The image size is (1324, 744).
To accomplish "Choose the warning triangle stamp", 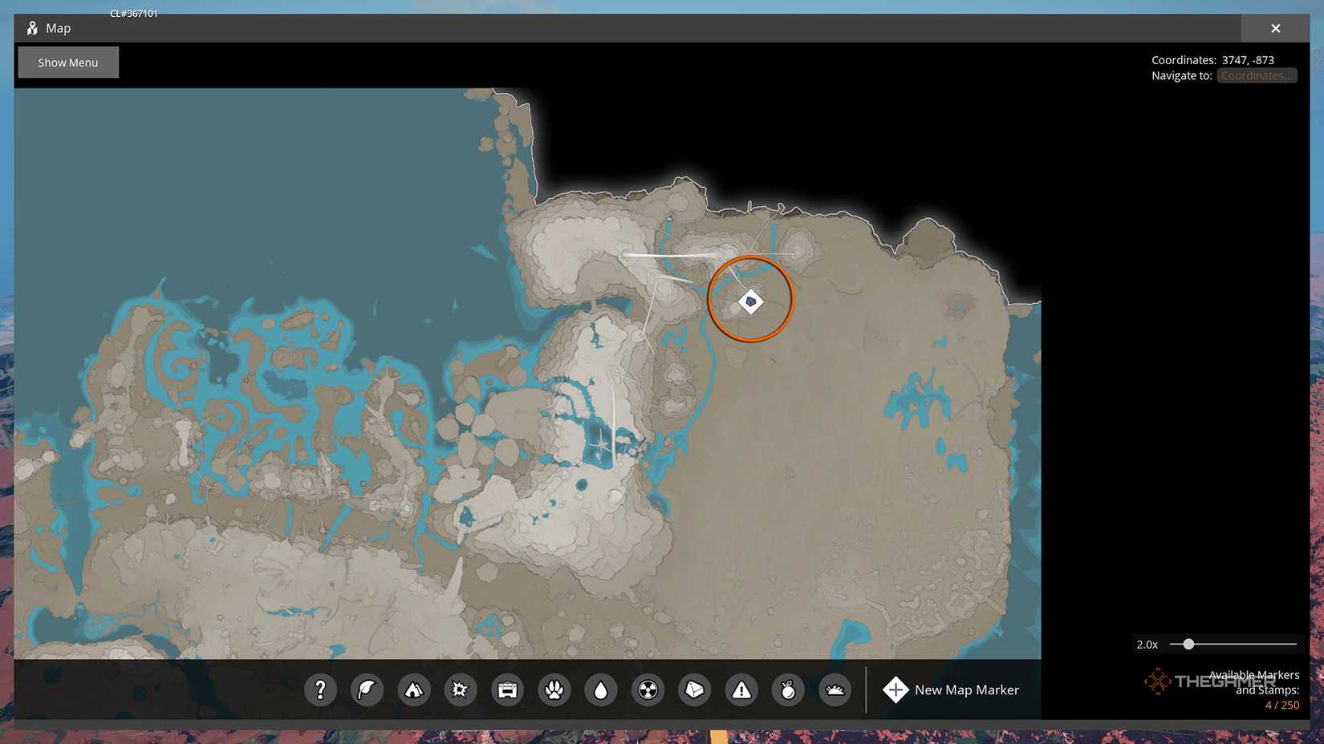I will pos(741,689).
